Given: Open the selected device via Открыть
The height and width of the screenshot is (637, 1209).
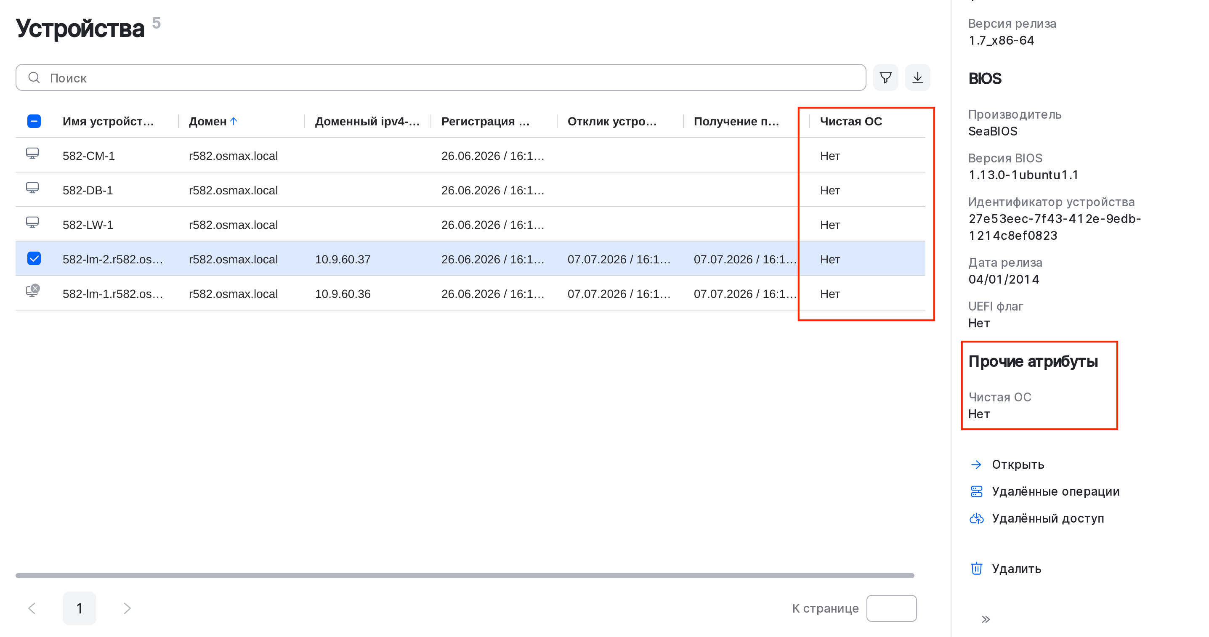Looking at the screenshot, I should pos(1018,464).
